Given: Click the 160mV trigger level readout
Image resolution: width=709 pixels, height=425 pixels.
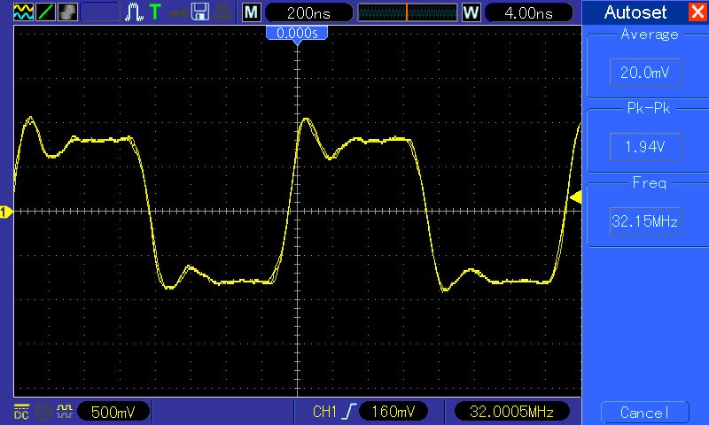Looking at the screenshot, I should pyautogui.click(x=393, y=412).
